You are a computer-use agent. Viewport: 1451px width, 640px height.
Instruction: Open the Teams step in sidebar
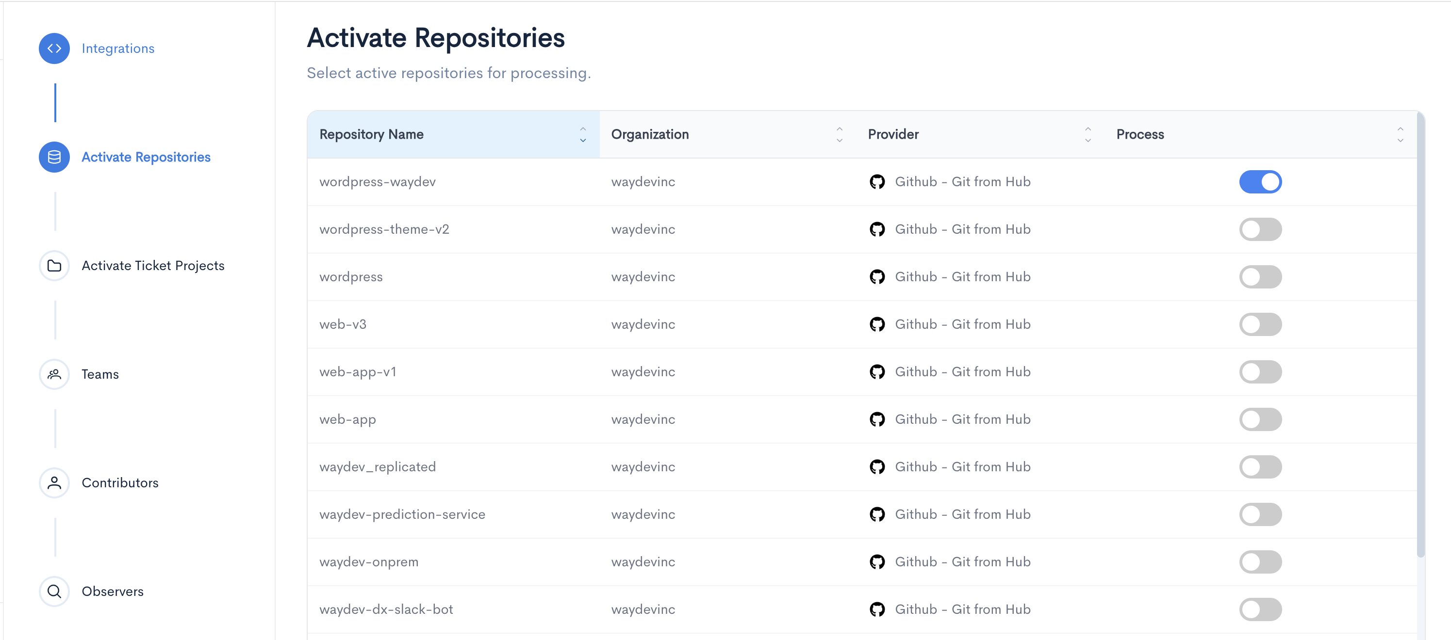click(x=99, y=374)
